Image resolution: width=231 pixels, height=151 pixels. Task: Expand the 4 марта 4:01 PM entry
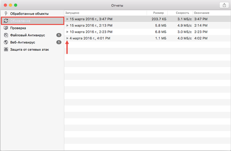(x=67, y=38)
